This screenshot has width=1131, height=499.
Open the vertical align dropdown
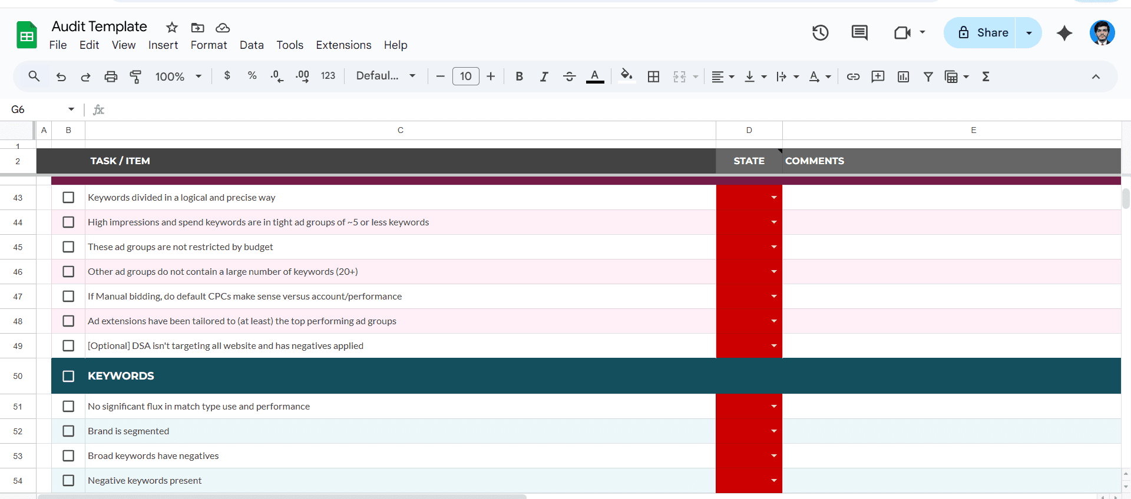pyautogui.click(x=755, y=76)
